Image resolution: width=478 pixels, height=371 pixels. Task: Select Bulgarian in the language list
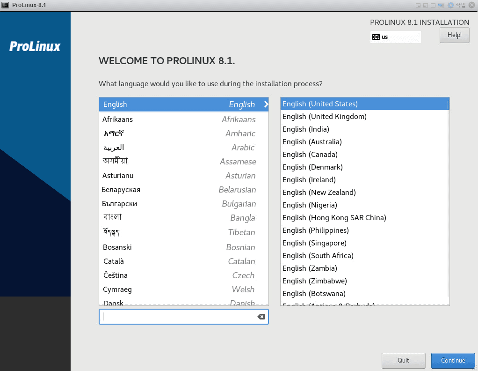(x=184, y=204)
